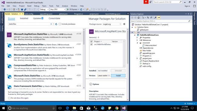Click the Save file toolbar icon
Viewport: 197px width, 111px height.
click(22, 9)
